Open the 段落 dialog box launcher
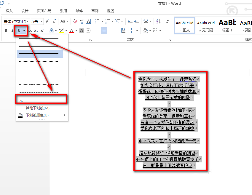The width and height of the screenshot is (252, 195). [170, 39]
